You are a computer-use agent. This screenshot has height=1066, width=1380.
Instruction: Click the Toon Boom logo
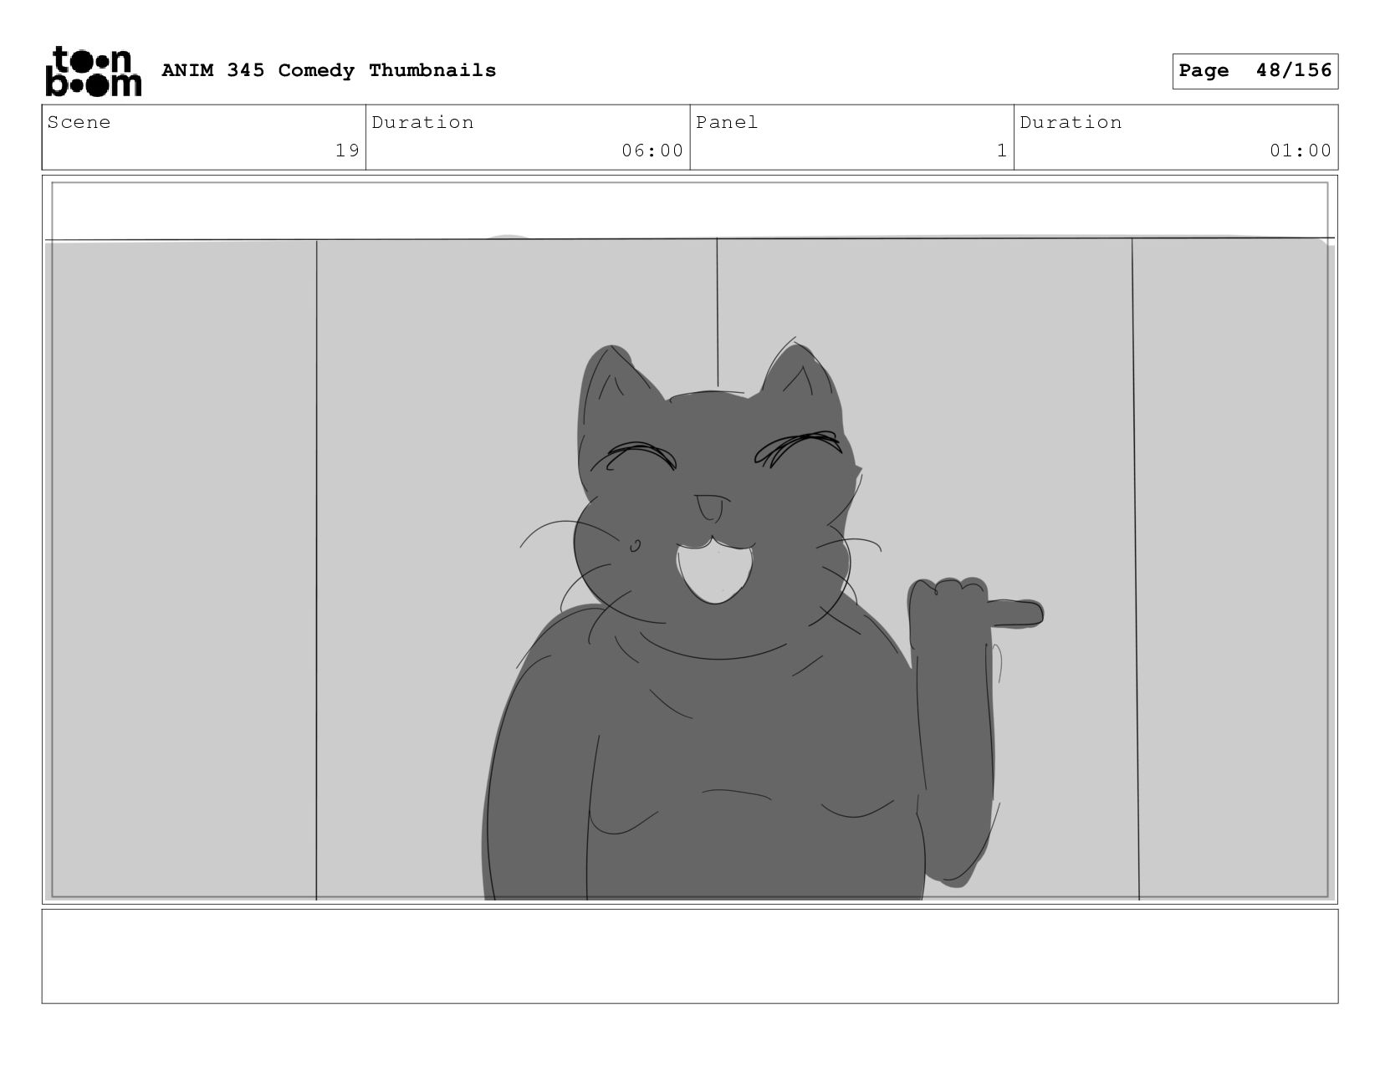[x=93, y=71]
